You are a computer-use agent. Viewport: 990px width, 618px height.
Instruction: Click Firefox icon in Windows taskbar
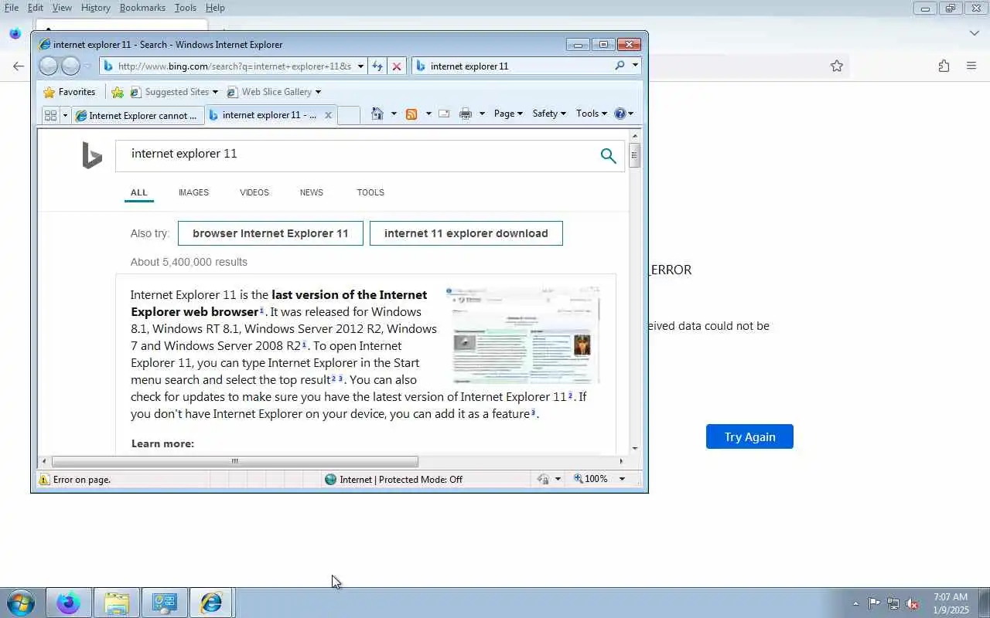68,603
